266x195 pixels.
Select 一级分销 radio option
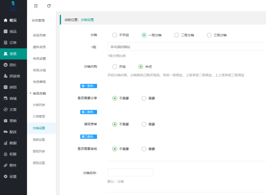point(144,35)
